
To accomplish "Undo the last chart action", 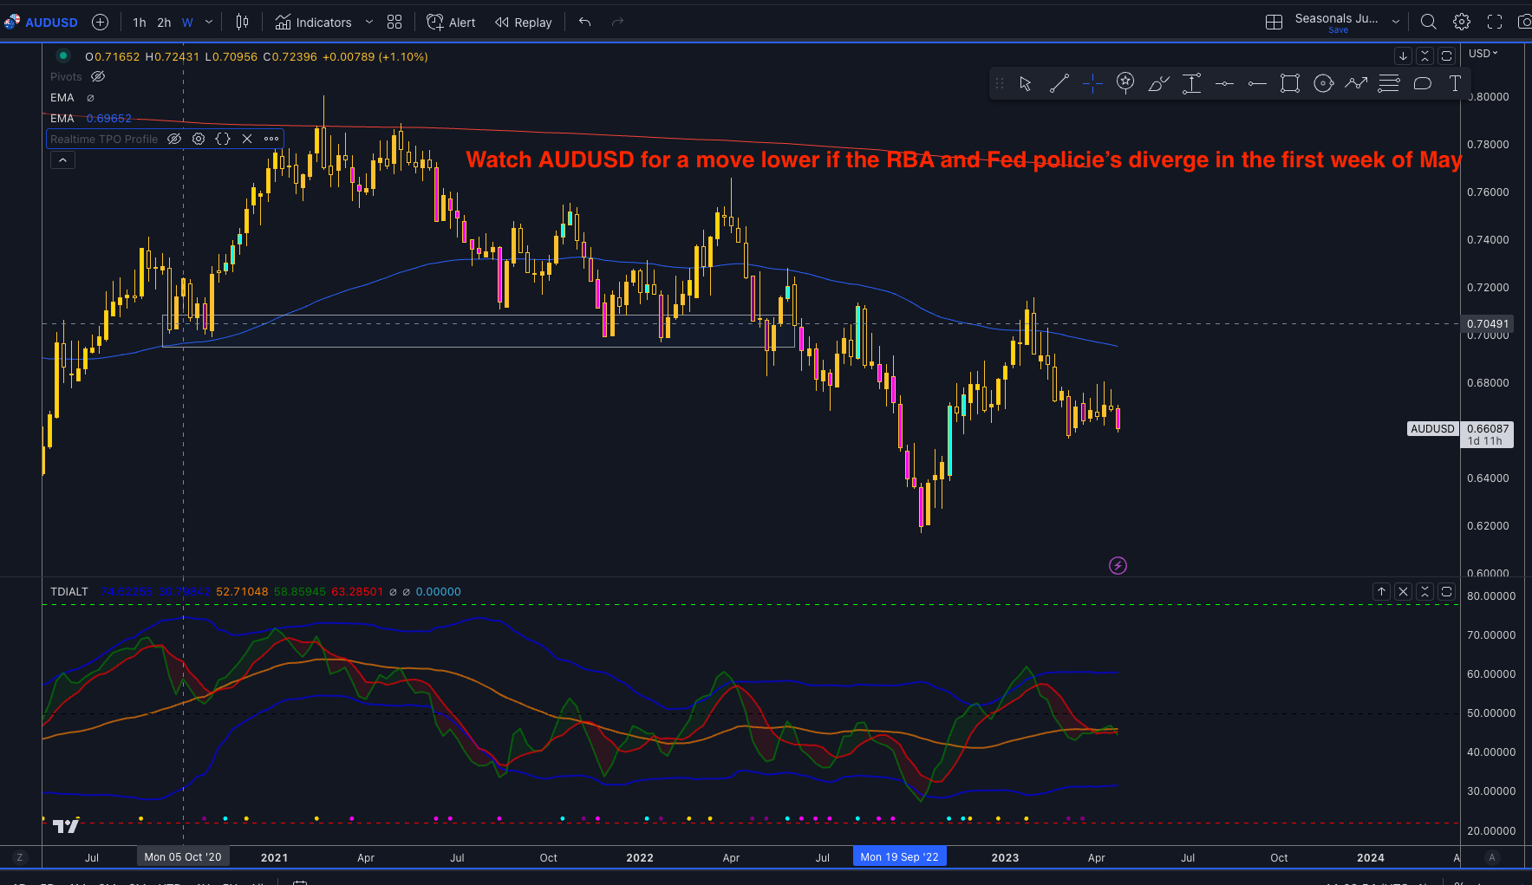I will [x=585, y=23].
